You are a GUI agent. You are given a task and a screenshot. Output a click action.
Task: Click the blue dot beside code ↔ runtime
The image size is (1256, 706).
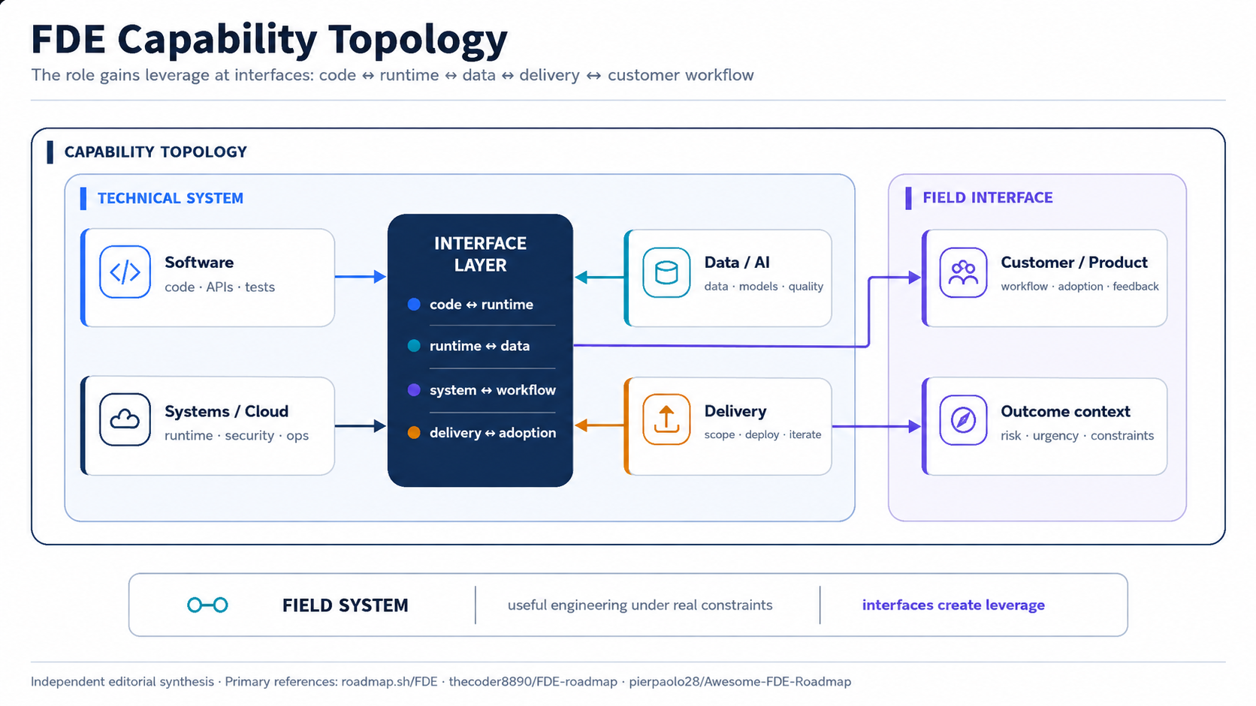[414, 305]
